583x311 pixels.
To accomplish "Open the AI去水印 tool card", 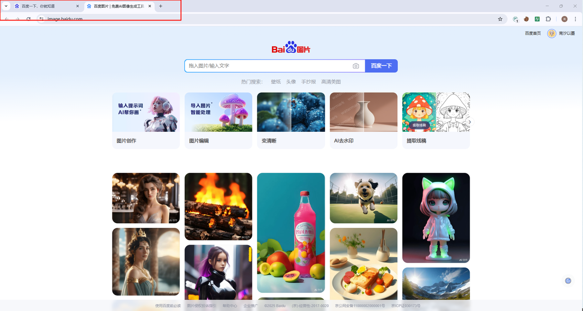I will pyautogui.click(x=363, y=120).
